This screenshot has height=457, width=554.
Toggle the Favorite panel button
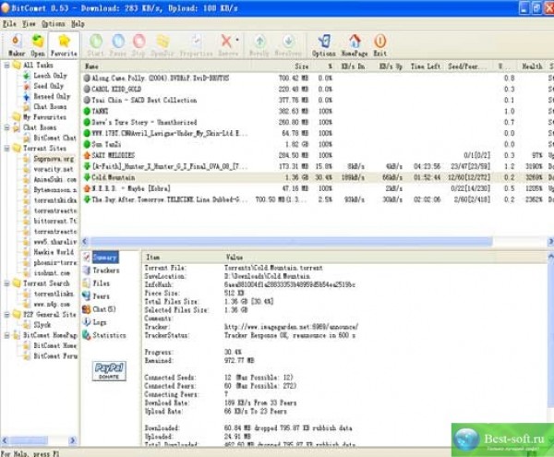(x=64, y=45)
